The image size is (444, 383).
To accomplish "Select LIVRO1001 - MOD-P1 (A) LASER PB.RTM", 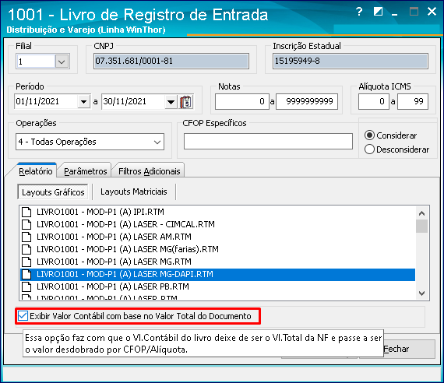I will pos(217,286).
